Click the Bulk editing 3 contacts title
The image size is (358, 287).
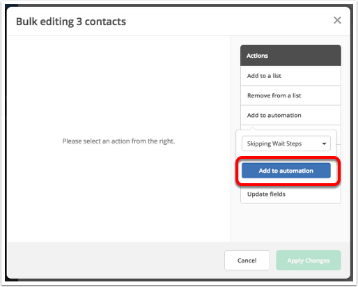point(71,22)
